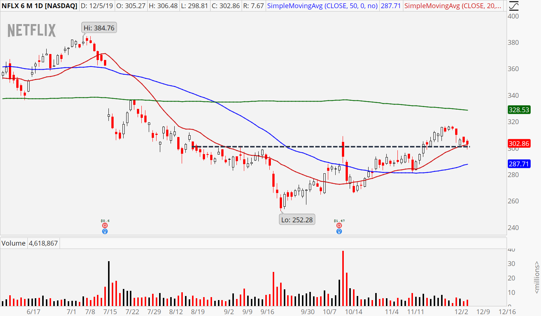Click the 9/9 date axis label
Image resolution: width=541 pixels, height=316 pixels.
pyautogui.click(x=247, y=312)
